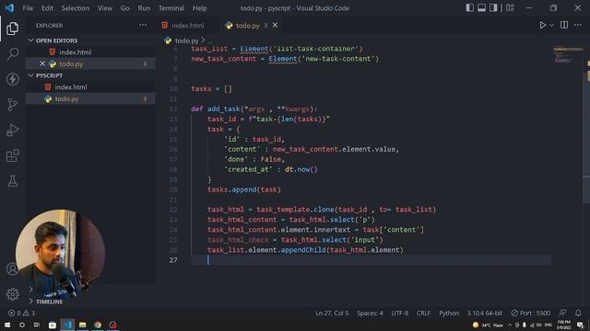Collapse the PYSCRIPT folder section

click(90, 75)
